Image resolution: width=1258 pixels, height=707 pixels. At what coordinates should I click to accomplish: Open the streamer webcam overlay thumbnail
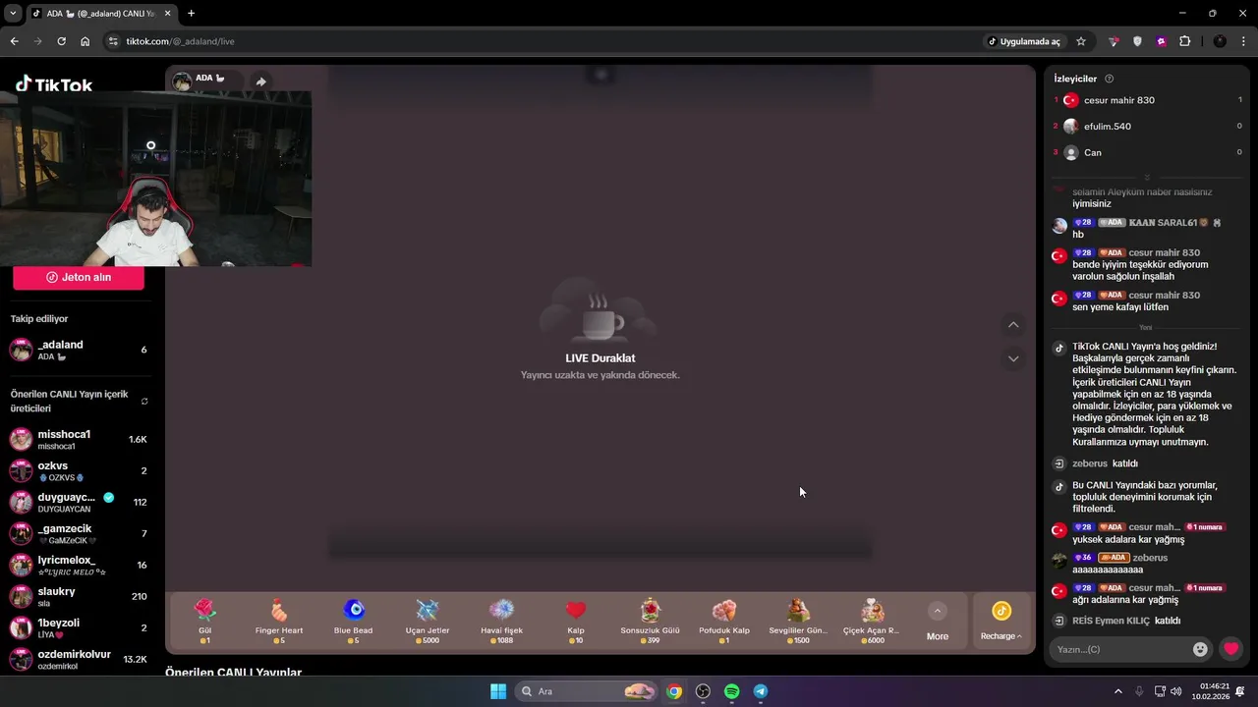tap(155, 179)
